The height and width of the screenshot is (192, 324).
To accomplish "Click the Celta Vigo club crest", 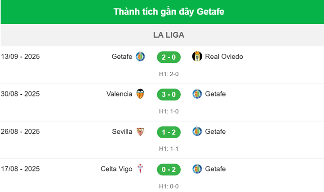I will pyautogui.click(x=140, y=169).
